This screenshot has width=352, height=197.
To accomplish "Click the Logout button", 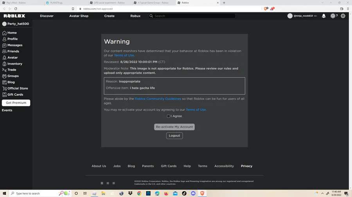I will click(x=174, y=135).
